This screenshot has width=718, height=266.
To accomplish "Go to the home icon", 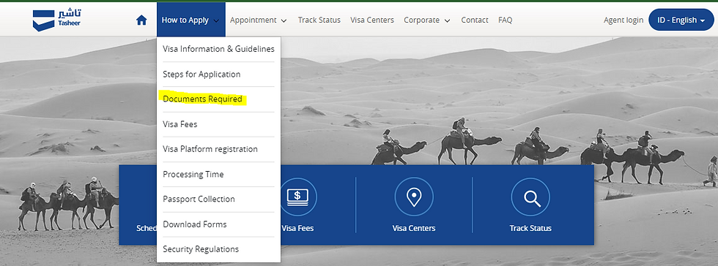I will 141,20.
